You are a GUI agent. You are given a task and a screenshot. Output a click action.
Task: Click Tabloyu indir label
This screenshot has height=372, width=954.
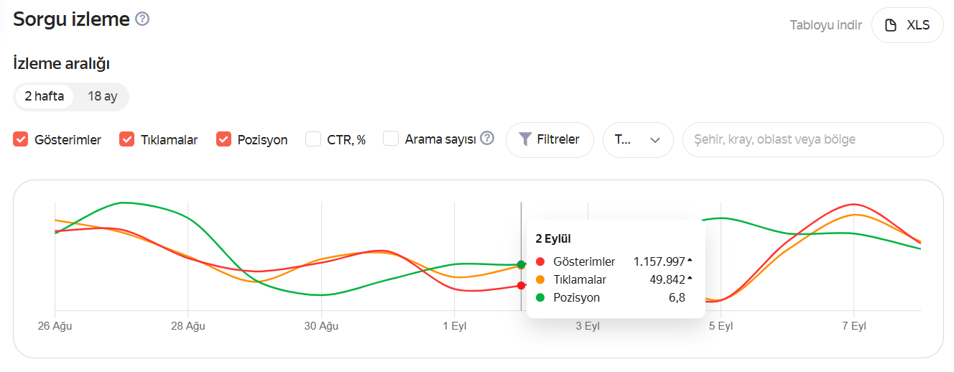(825, 26)
